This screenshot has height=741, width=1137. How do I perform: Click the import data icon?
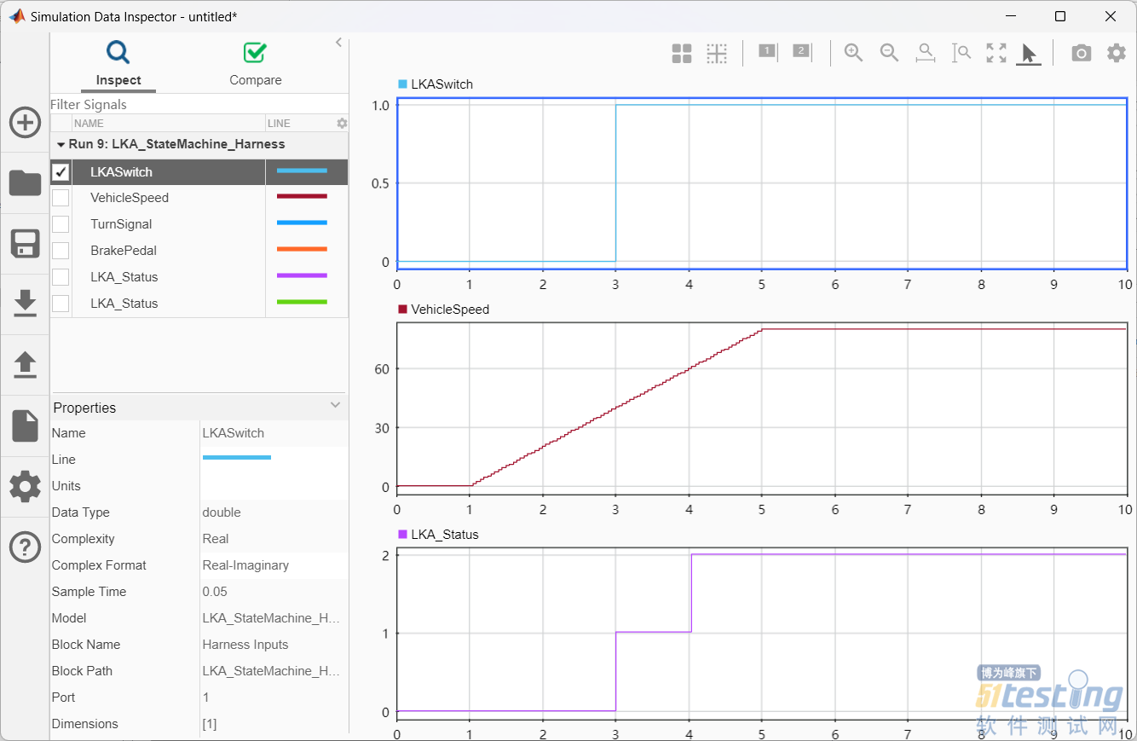[x=25, y=304]
